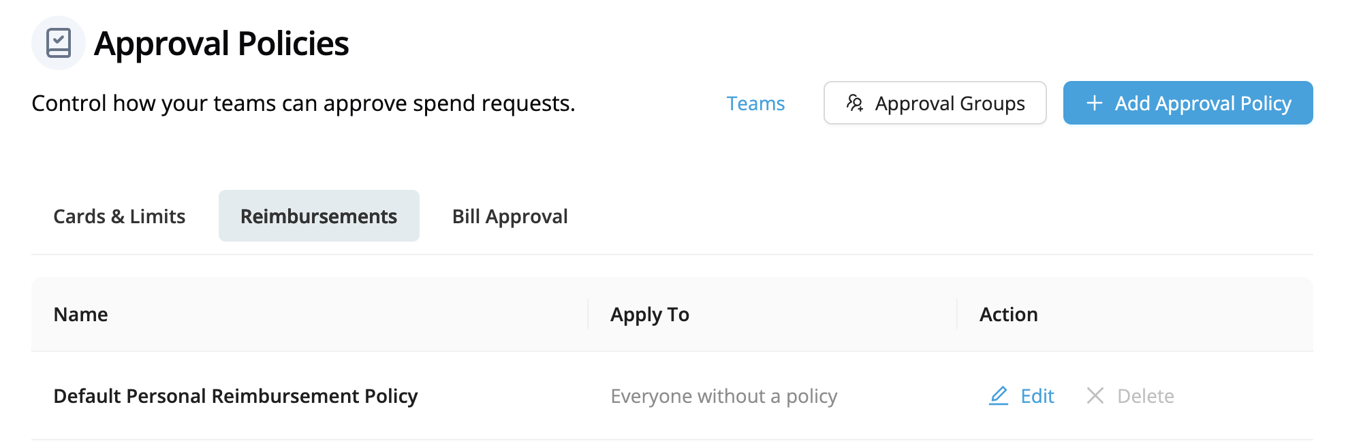The height and width of the screenshot is (441, 1346).
Task: Click the Apply To column header
Action: click(650, 314)
